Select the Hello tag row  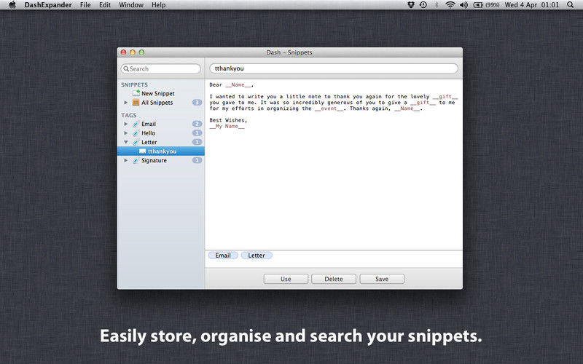(160, 133)
